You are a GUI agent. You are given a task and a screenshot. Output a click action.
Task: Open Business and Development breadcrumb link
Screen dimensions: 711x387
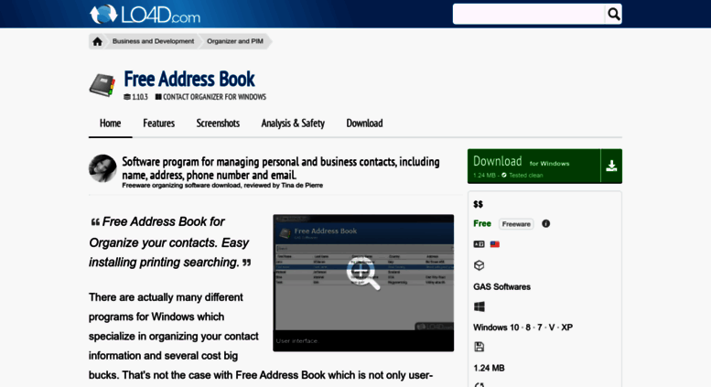pyautogui.click(x=153, y=41)
